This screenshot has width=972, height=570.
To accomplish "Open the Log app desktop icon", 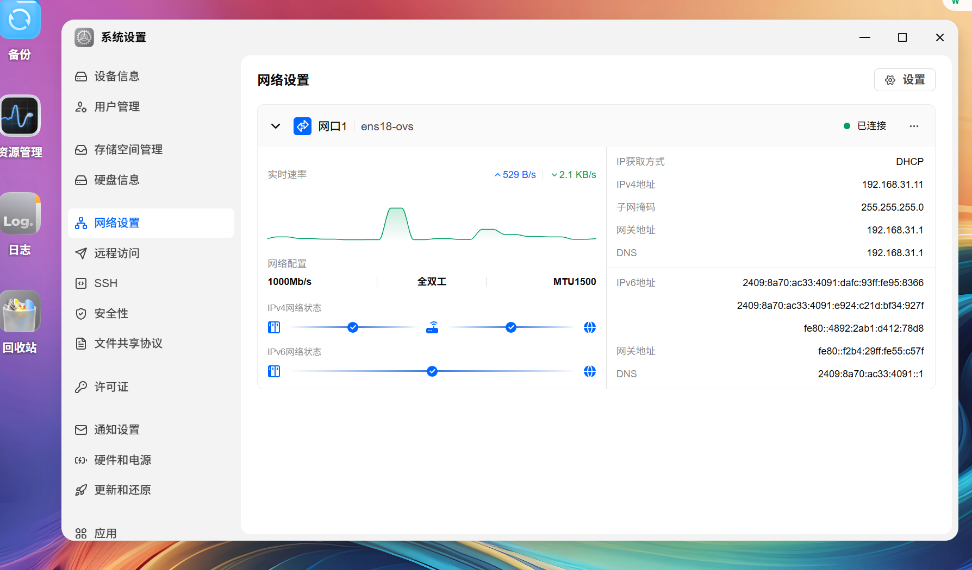I will (20, 213).
